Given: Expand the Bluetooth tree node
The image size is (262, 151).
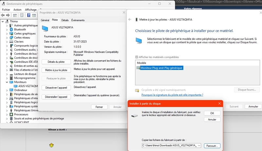Looking at the screenshot, I should pos(7,29).
